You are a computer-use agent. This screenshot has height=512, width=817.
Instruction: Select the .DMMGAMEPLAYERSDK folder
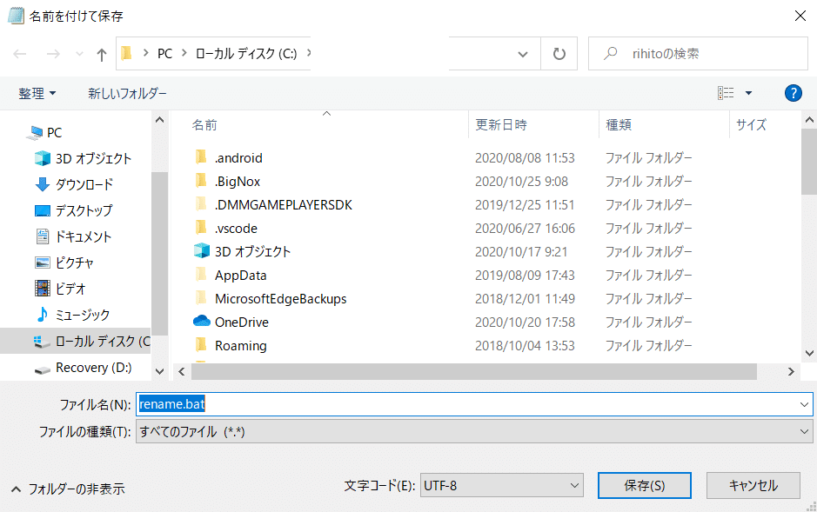(283, 205)
